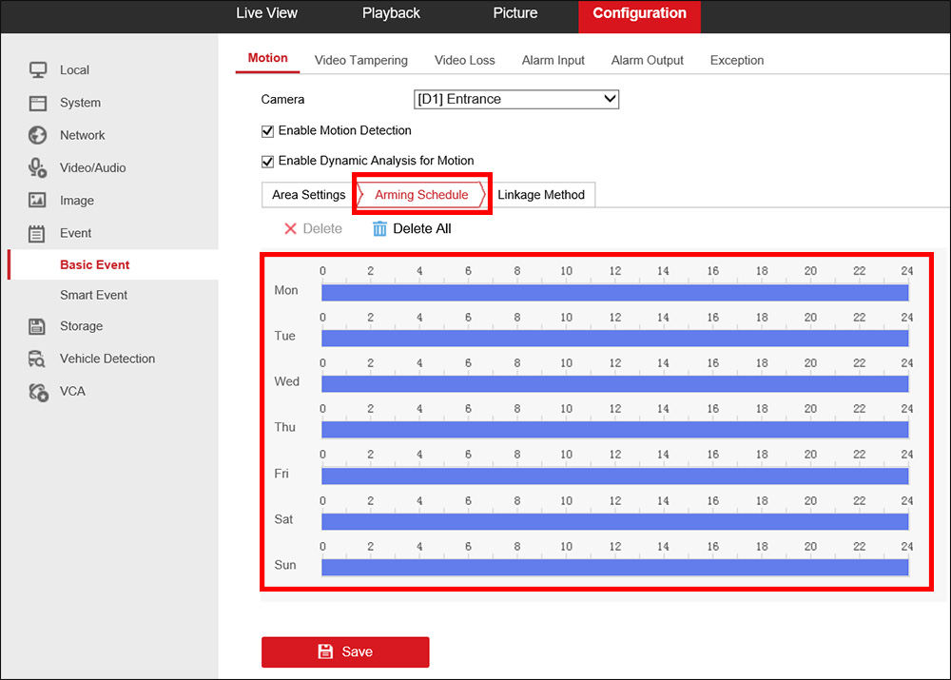Screen dimensions: 951x680
Task: Select the Arming Schedule tab
Action: (421, 195)
